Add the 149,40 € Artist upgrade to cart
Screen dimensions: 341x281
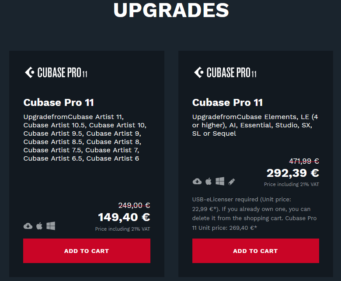click(87, 251)
